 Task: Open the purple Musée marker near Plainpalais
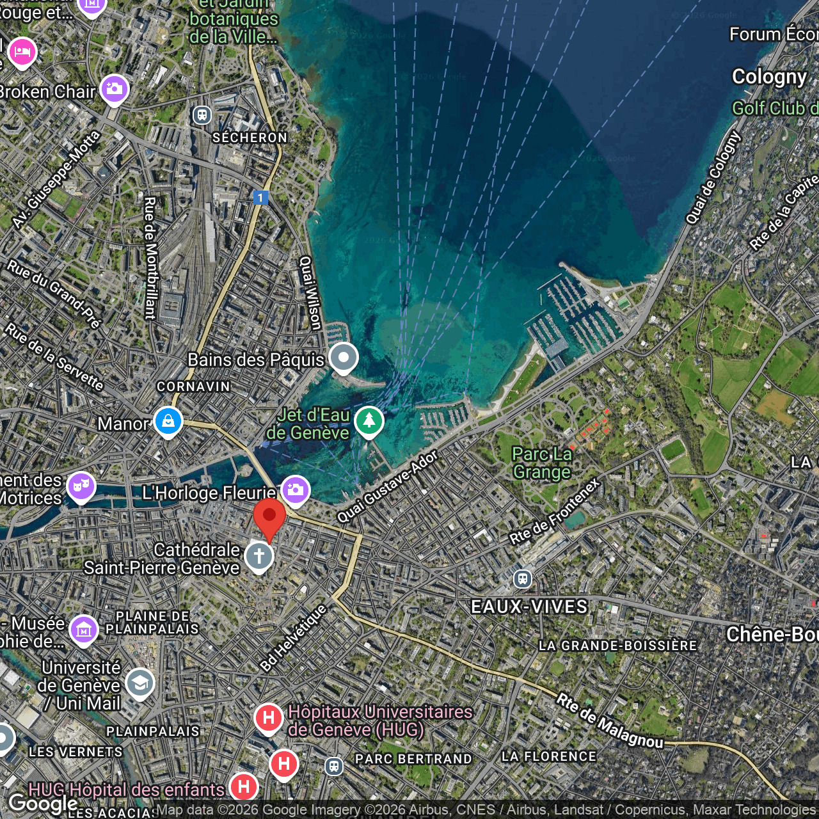click(x=84, y=630)
